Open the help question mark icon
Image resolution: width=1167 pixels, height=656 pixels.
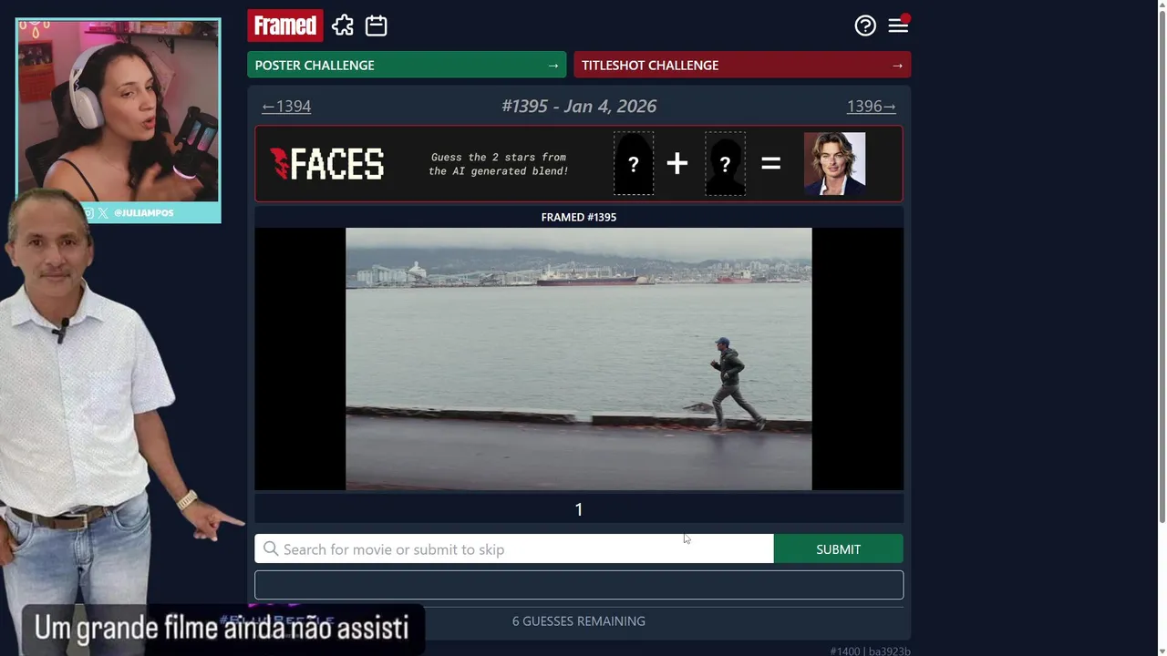coord(865,26)
